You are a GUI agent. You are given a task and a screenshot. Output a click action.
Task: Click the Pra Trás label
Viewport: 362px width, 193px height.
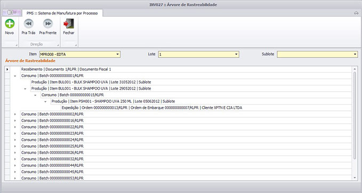coord(28,33)
